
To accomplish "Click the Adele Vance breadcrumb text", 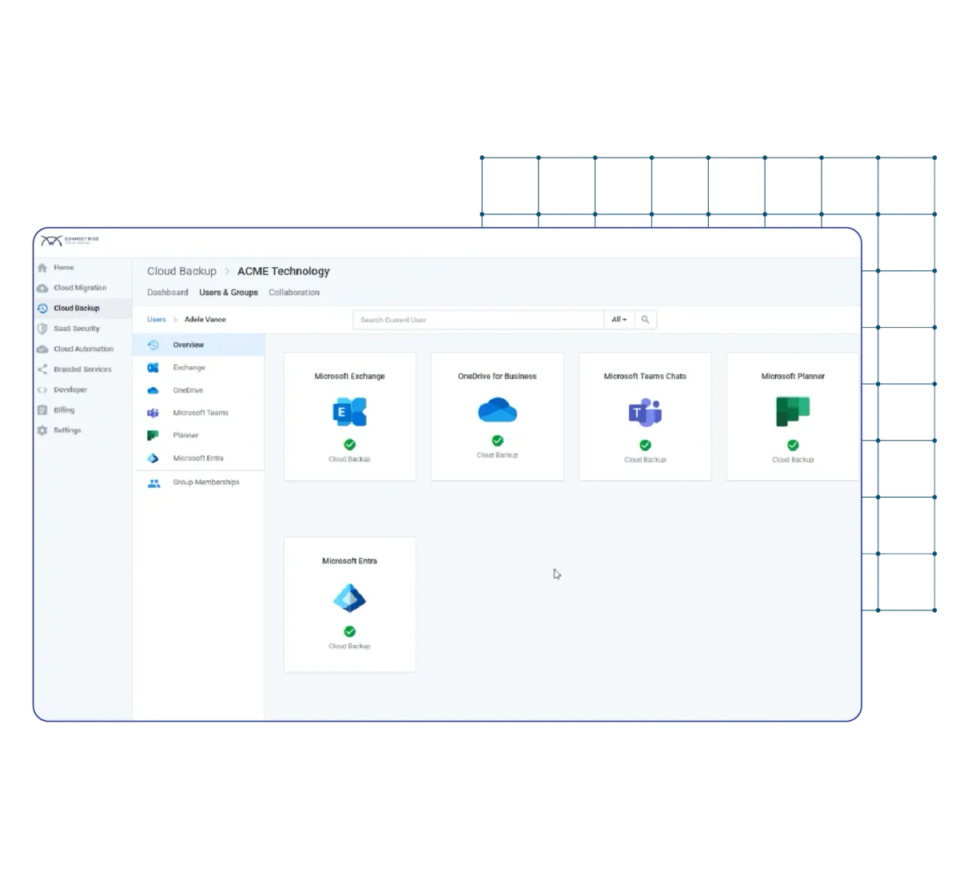I will (x=205, y=319).
